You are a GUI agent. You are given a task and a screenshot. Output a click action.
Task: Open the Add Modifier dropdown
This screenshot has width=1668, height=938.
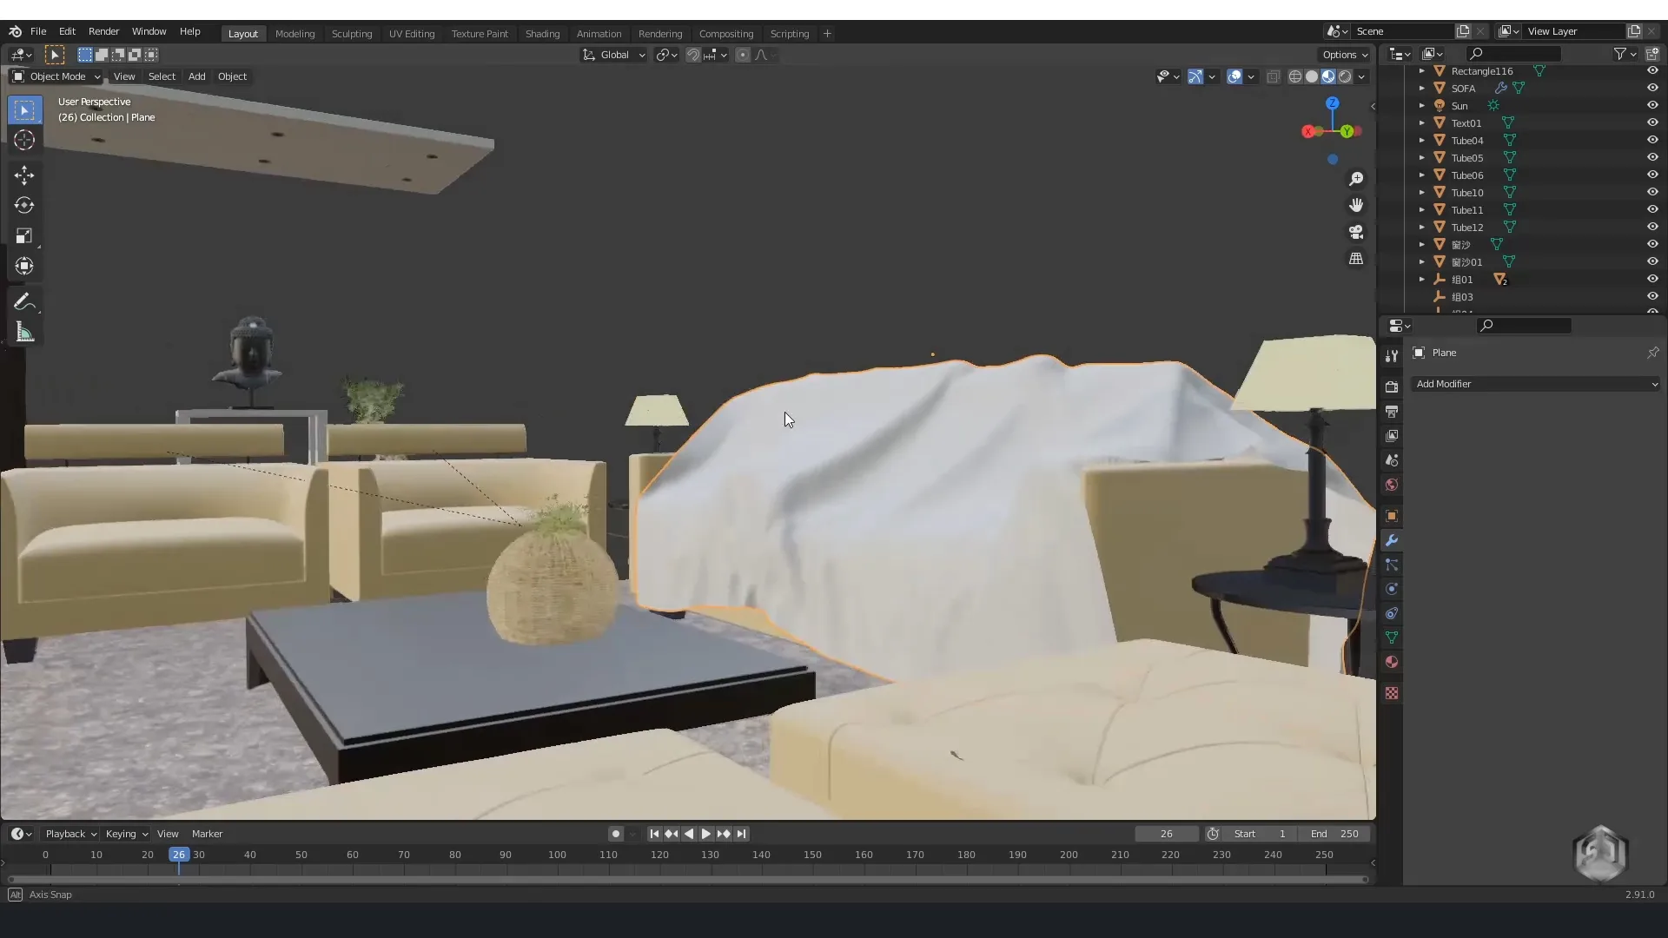[x=1535, y=384]
